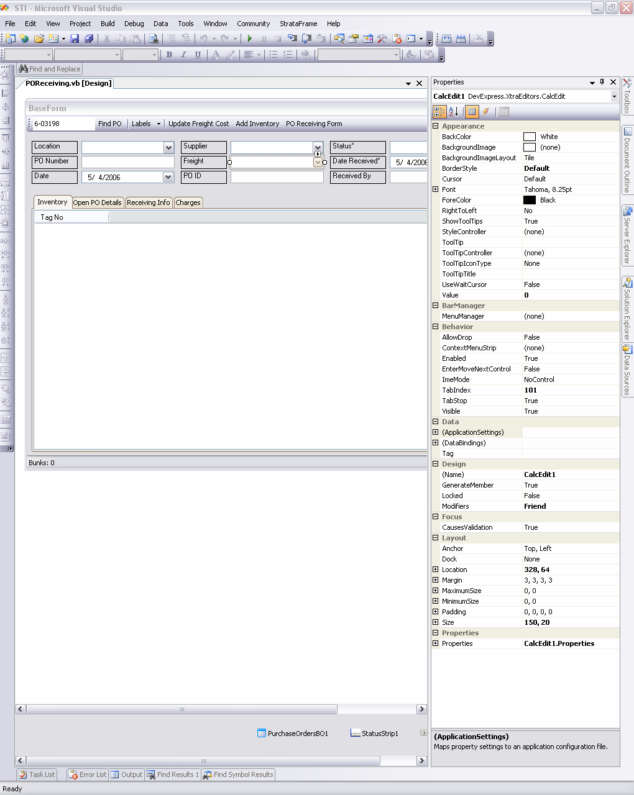Open the Date field dropdown on the form
Screen dimensions: 634x795
coord(168,177)
